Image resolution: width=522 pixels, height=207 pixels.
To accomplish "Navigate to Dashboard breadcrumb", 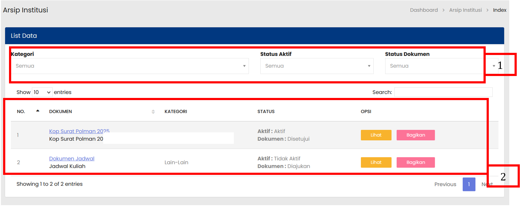I will click(424, 10).
